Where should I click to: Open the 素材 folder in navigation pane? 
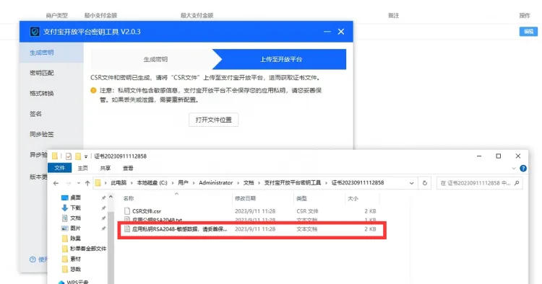[x=75, y=259]
